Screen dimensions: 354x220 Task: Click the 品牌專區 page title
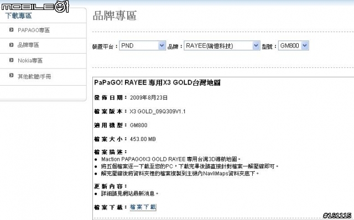[114, 16]
